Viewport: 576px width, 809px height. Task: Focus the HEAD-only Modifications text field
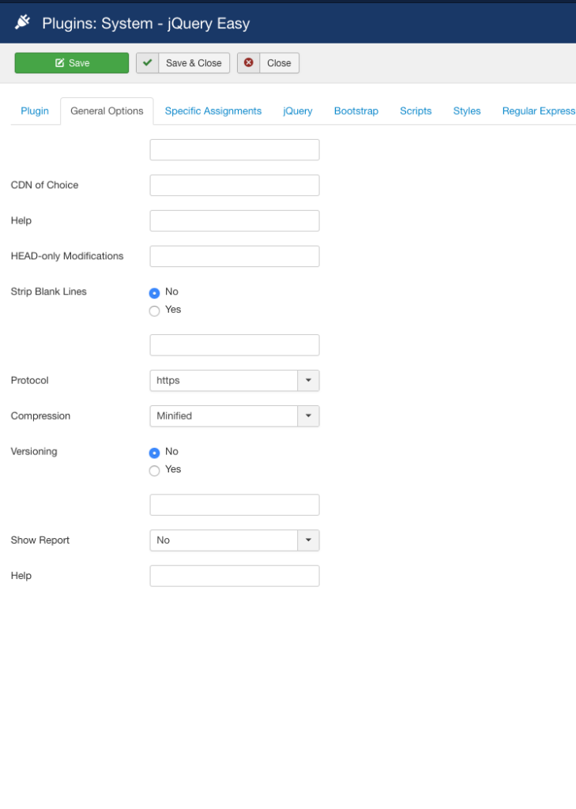click(235, 257)
